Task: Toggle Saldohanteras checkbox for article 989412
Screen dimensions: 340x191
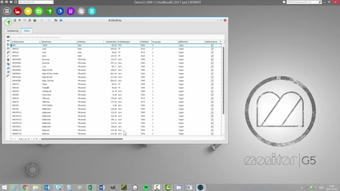Action: [x=212, y=49]
